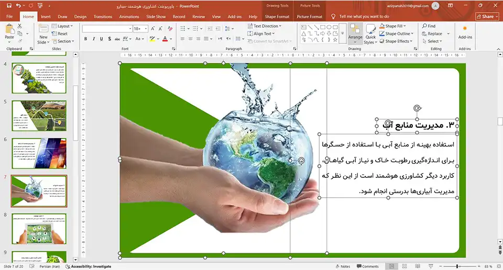Toggle underline formatting
The width and height of the screenshot is (503, 270).
tap(101, 39)
